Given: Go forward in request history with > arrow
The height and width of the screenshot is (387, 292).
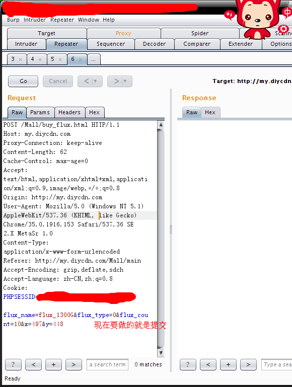Looking at the screenshot, I should coord(116,81).
